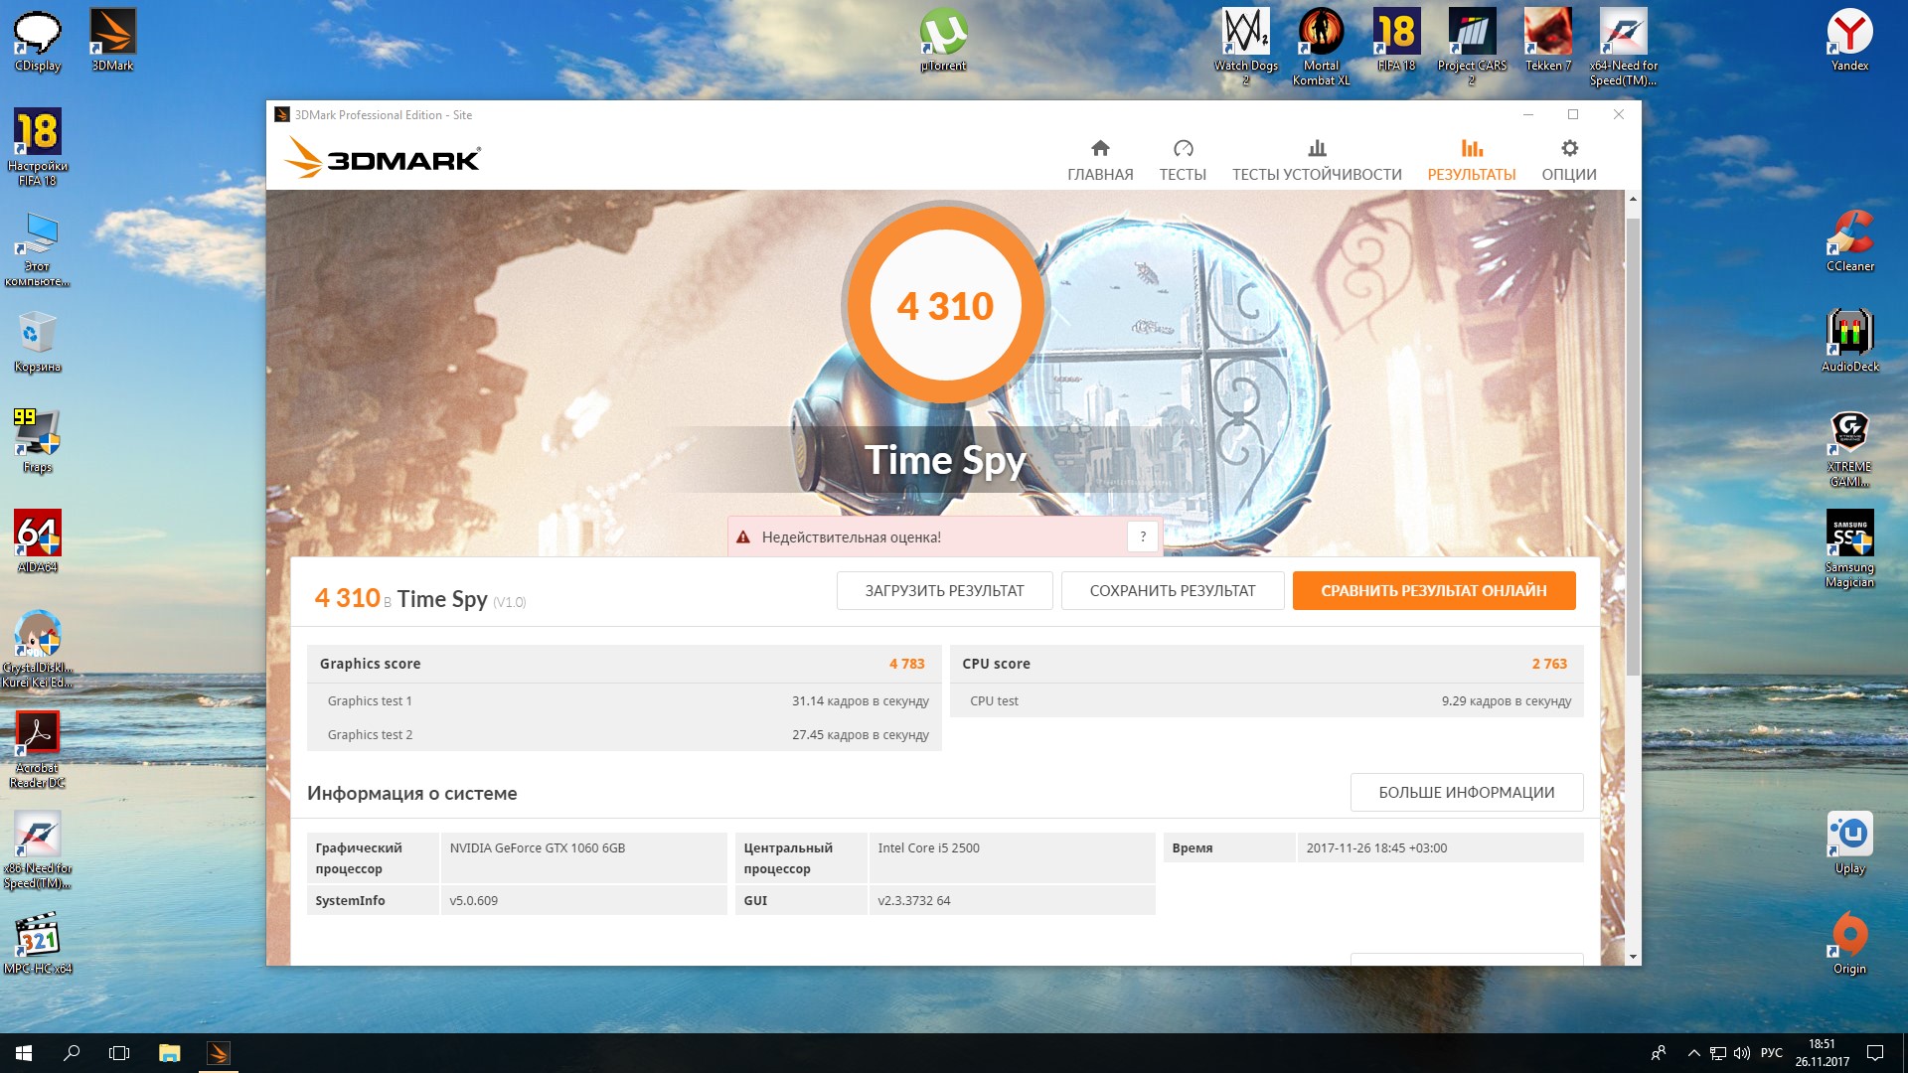Open the ТЕСТЫ benchmarks gauge icon

[1182, 159]
